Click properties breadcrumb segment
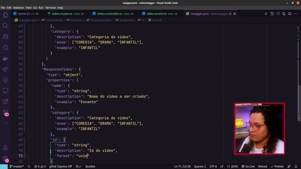 click(x=127, y=20)
